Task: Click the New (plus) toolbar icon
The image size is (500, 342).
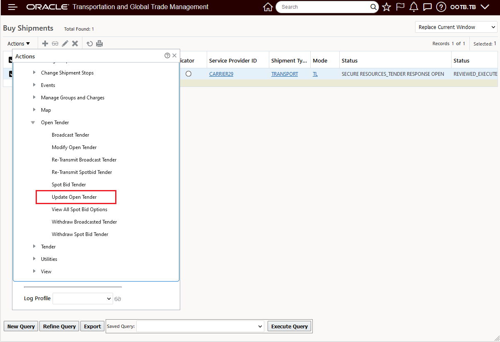Action: [45, 43]
